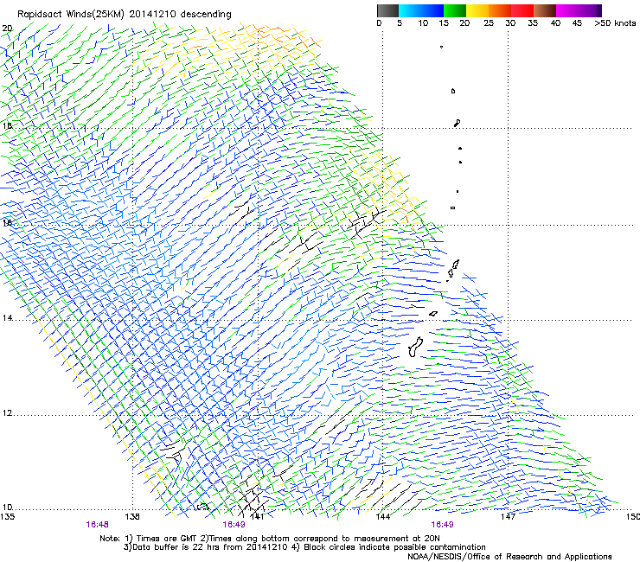
Task: Click the latitude label '14'
Action: 7,318
